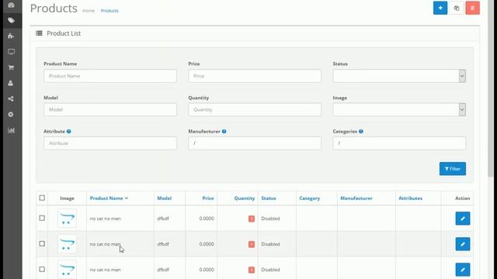Screen dimensions: 497x279
Task: Open the dashboard icon in sidebar
Action: pos(11,5)
